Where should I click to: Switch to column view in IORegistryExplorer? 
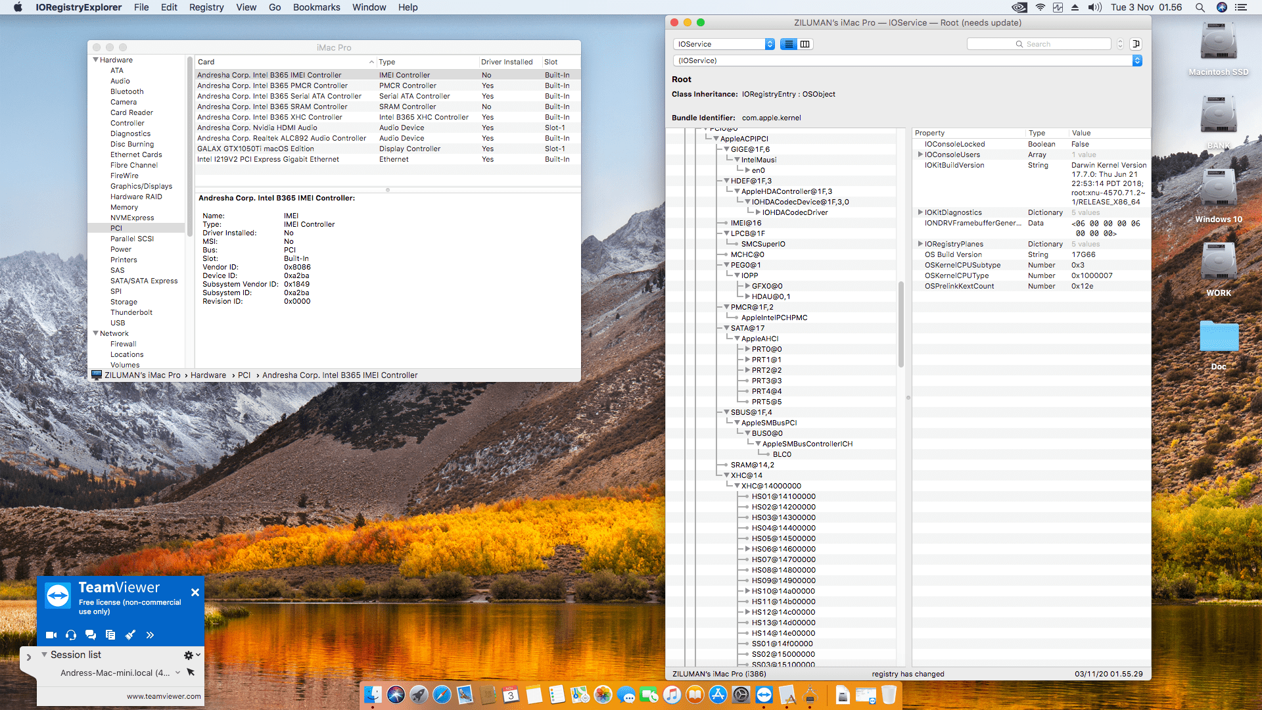coord(805,44)
